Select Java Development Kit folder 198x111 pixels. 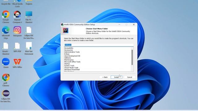tap(72, 56)
